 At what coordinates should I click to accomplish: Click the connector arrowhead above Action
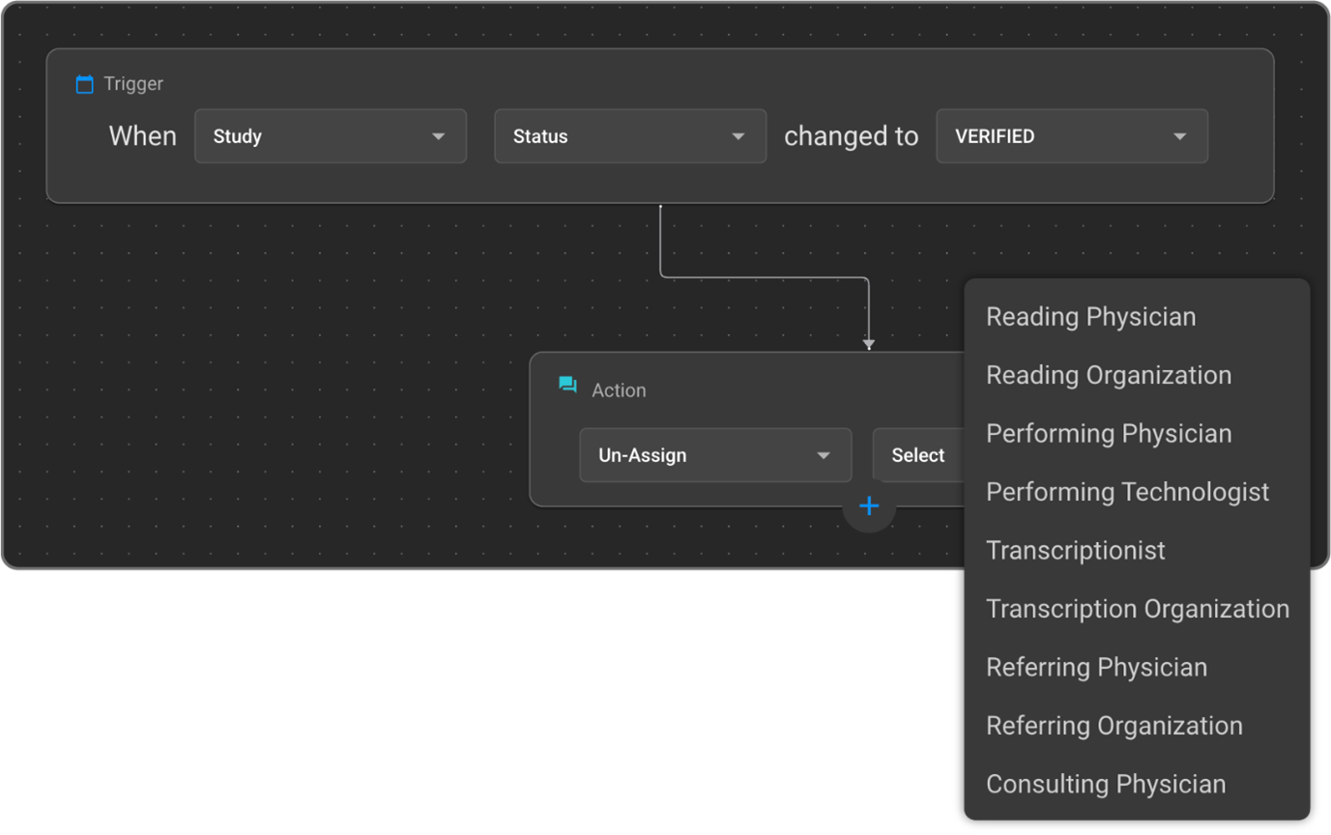click(x=869, y=344)
